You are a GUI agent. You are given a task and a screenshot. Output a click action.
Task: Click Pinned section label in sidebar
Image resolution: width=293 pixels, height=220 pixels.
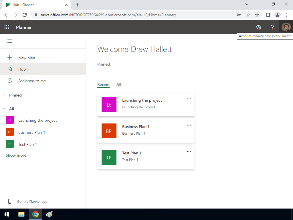point(15,95)
